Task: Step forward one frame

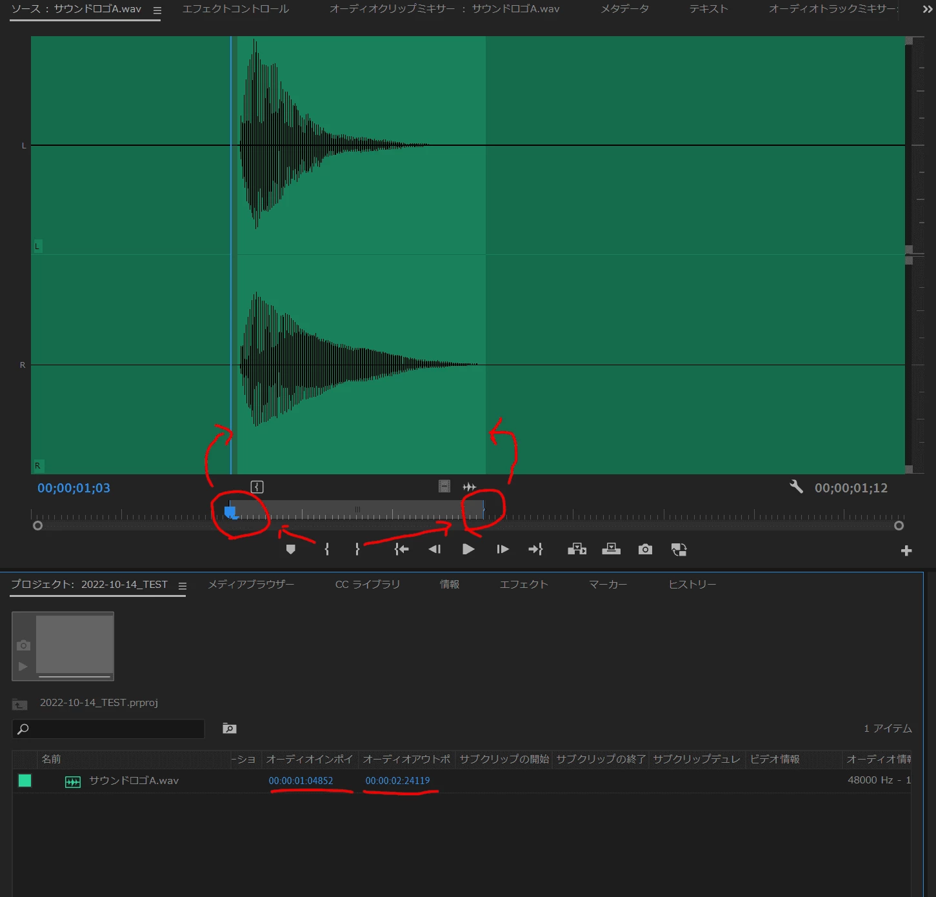Action: tap(503, 549)
